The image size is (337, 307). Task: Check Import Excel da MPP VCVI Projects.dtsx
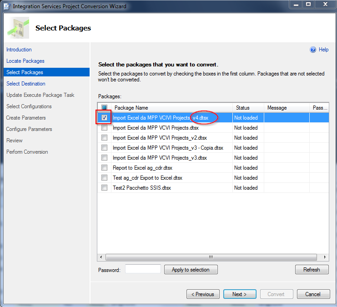pos(104,128)
